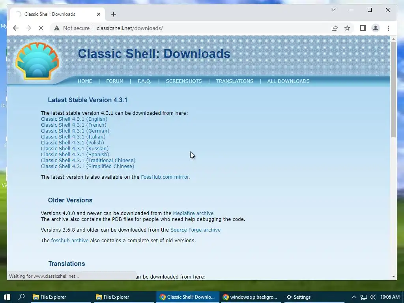Image resolution: width=404 pixels, height=303 pixels.
Task: Open F.A.Q. in site navigation
Action: coord(144,81)
